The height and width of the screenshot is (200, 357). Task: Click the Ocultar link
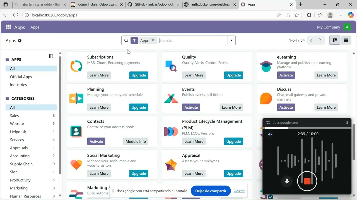pyautogui.click(x=239, y=191)
